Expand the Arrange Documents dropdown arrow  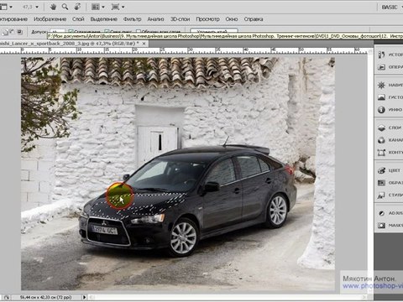pyautogui.click(x=103, y=7)
